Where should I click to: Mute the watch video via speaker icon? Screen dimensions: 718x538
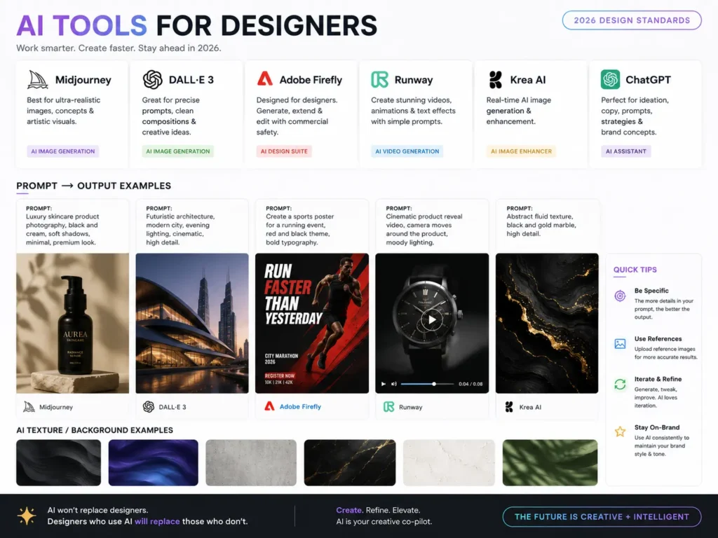click(394, 384)
